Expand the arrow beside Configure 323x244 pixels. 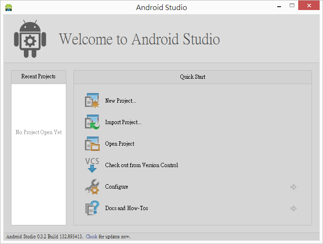293,187
